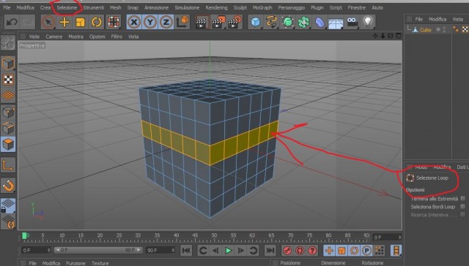Open viewport Camere menu
Viewport: 469px width, 266px height.
[53, 37]
